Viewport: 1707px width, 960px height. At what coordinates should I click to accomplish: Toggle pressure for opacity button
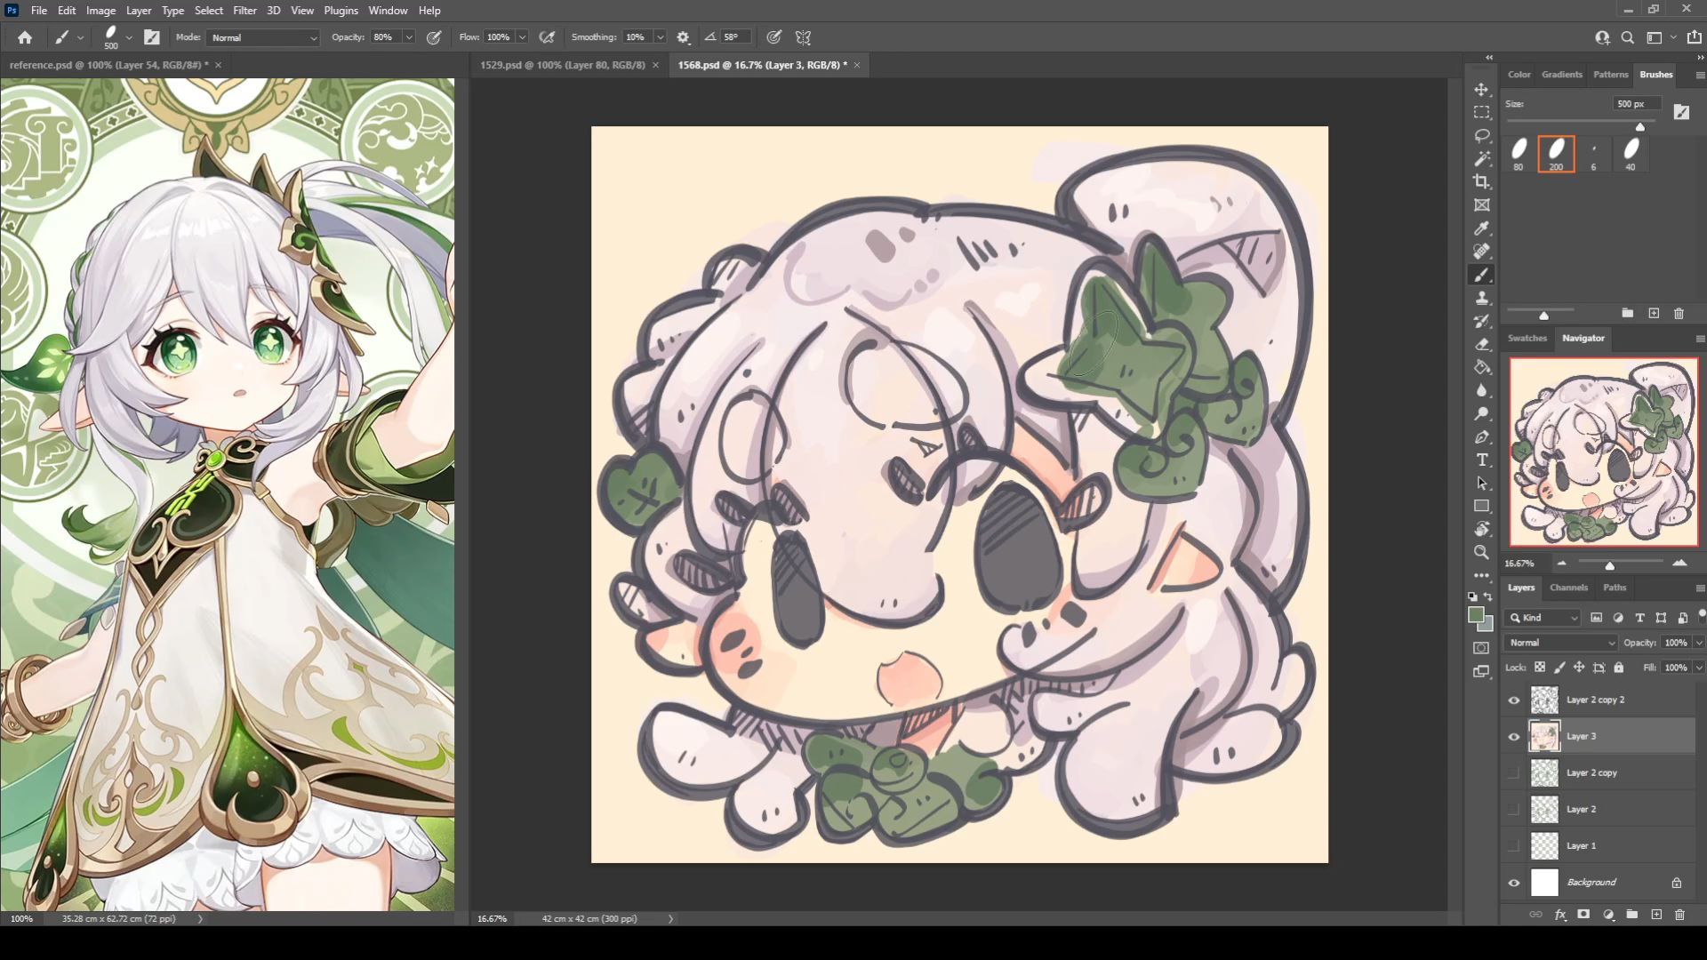(x=434, y=37)
